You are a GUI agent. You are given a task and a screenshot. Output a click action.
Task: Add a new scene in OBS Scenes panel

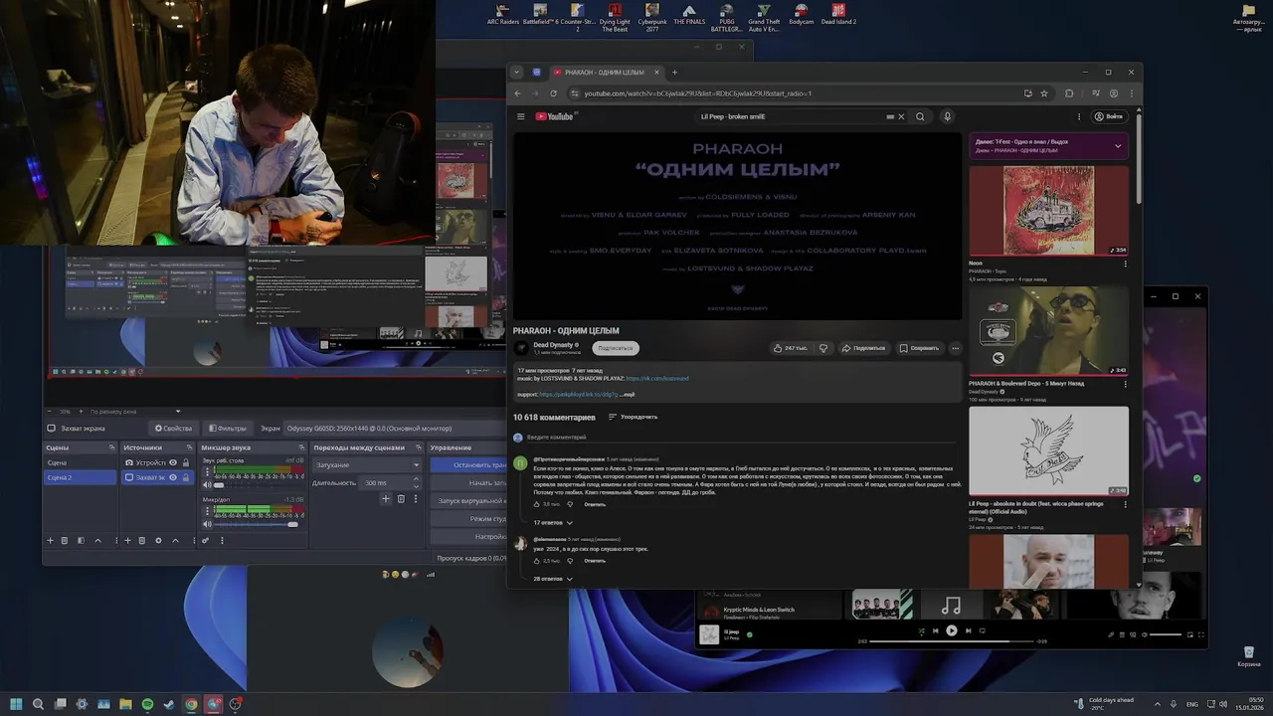(51, 540)
